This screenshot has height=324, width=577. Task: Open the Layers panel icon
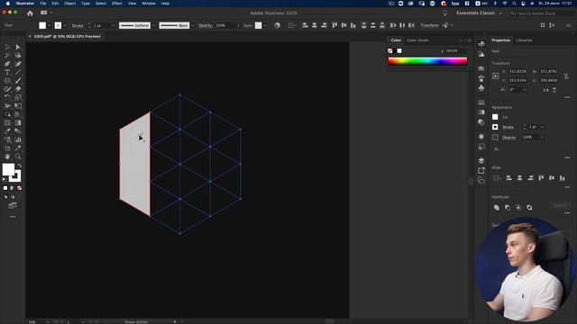point(481,161)
